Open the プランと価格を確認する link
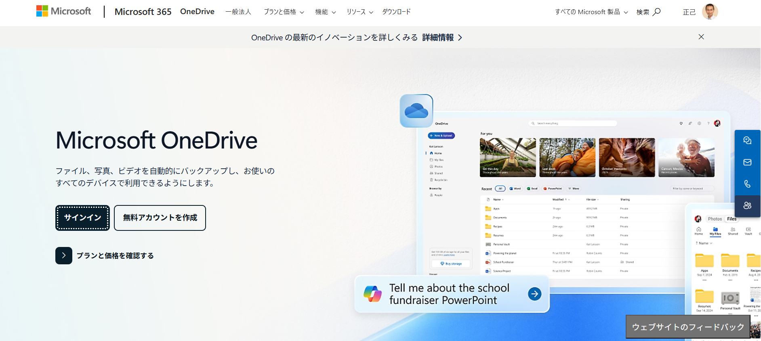This screenshot has width=761, height=341. (x=115, y=256)
